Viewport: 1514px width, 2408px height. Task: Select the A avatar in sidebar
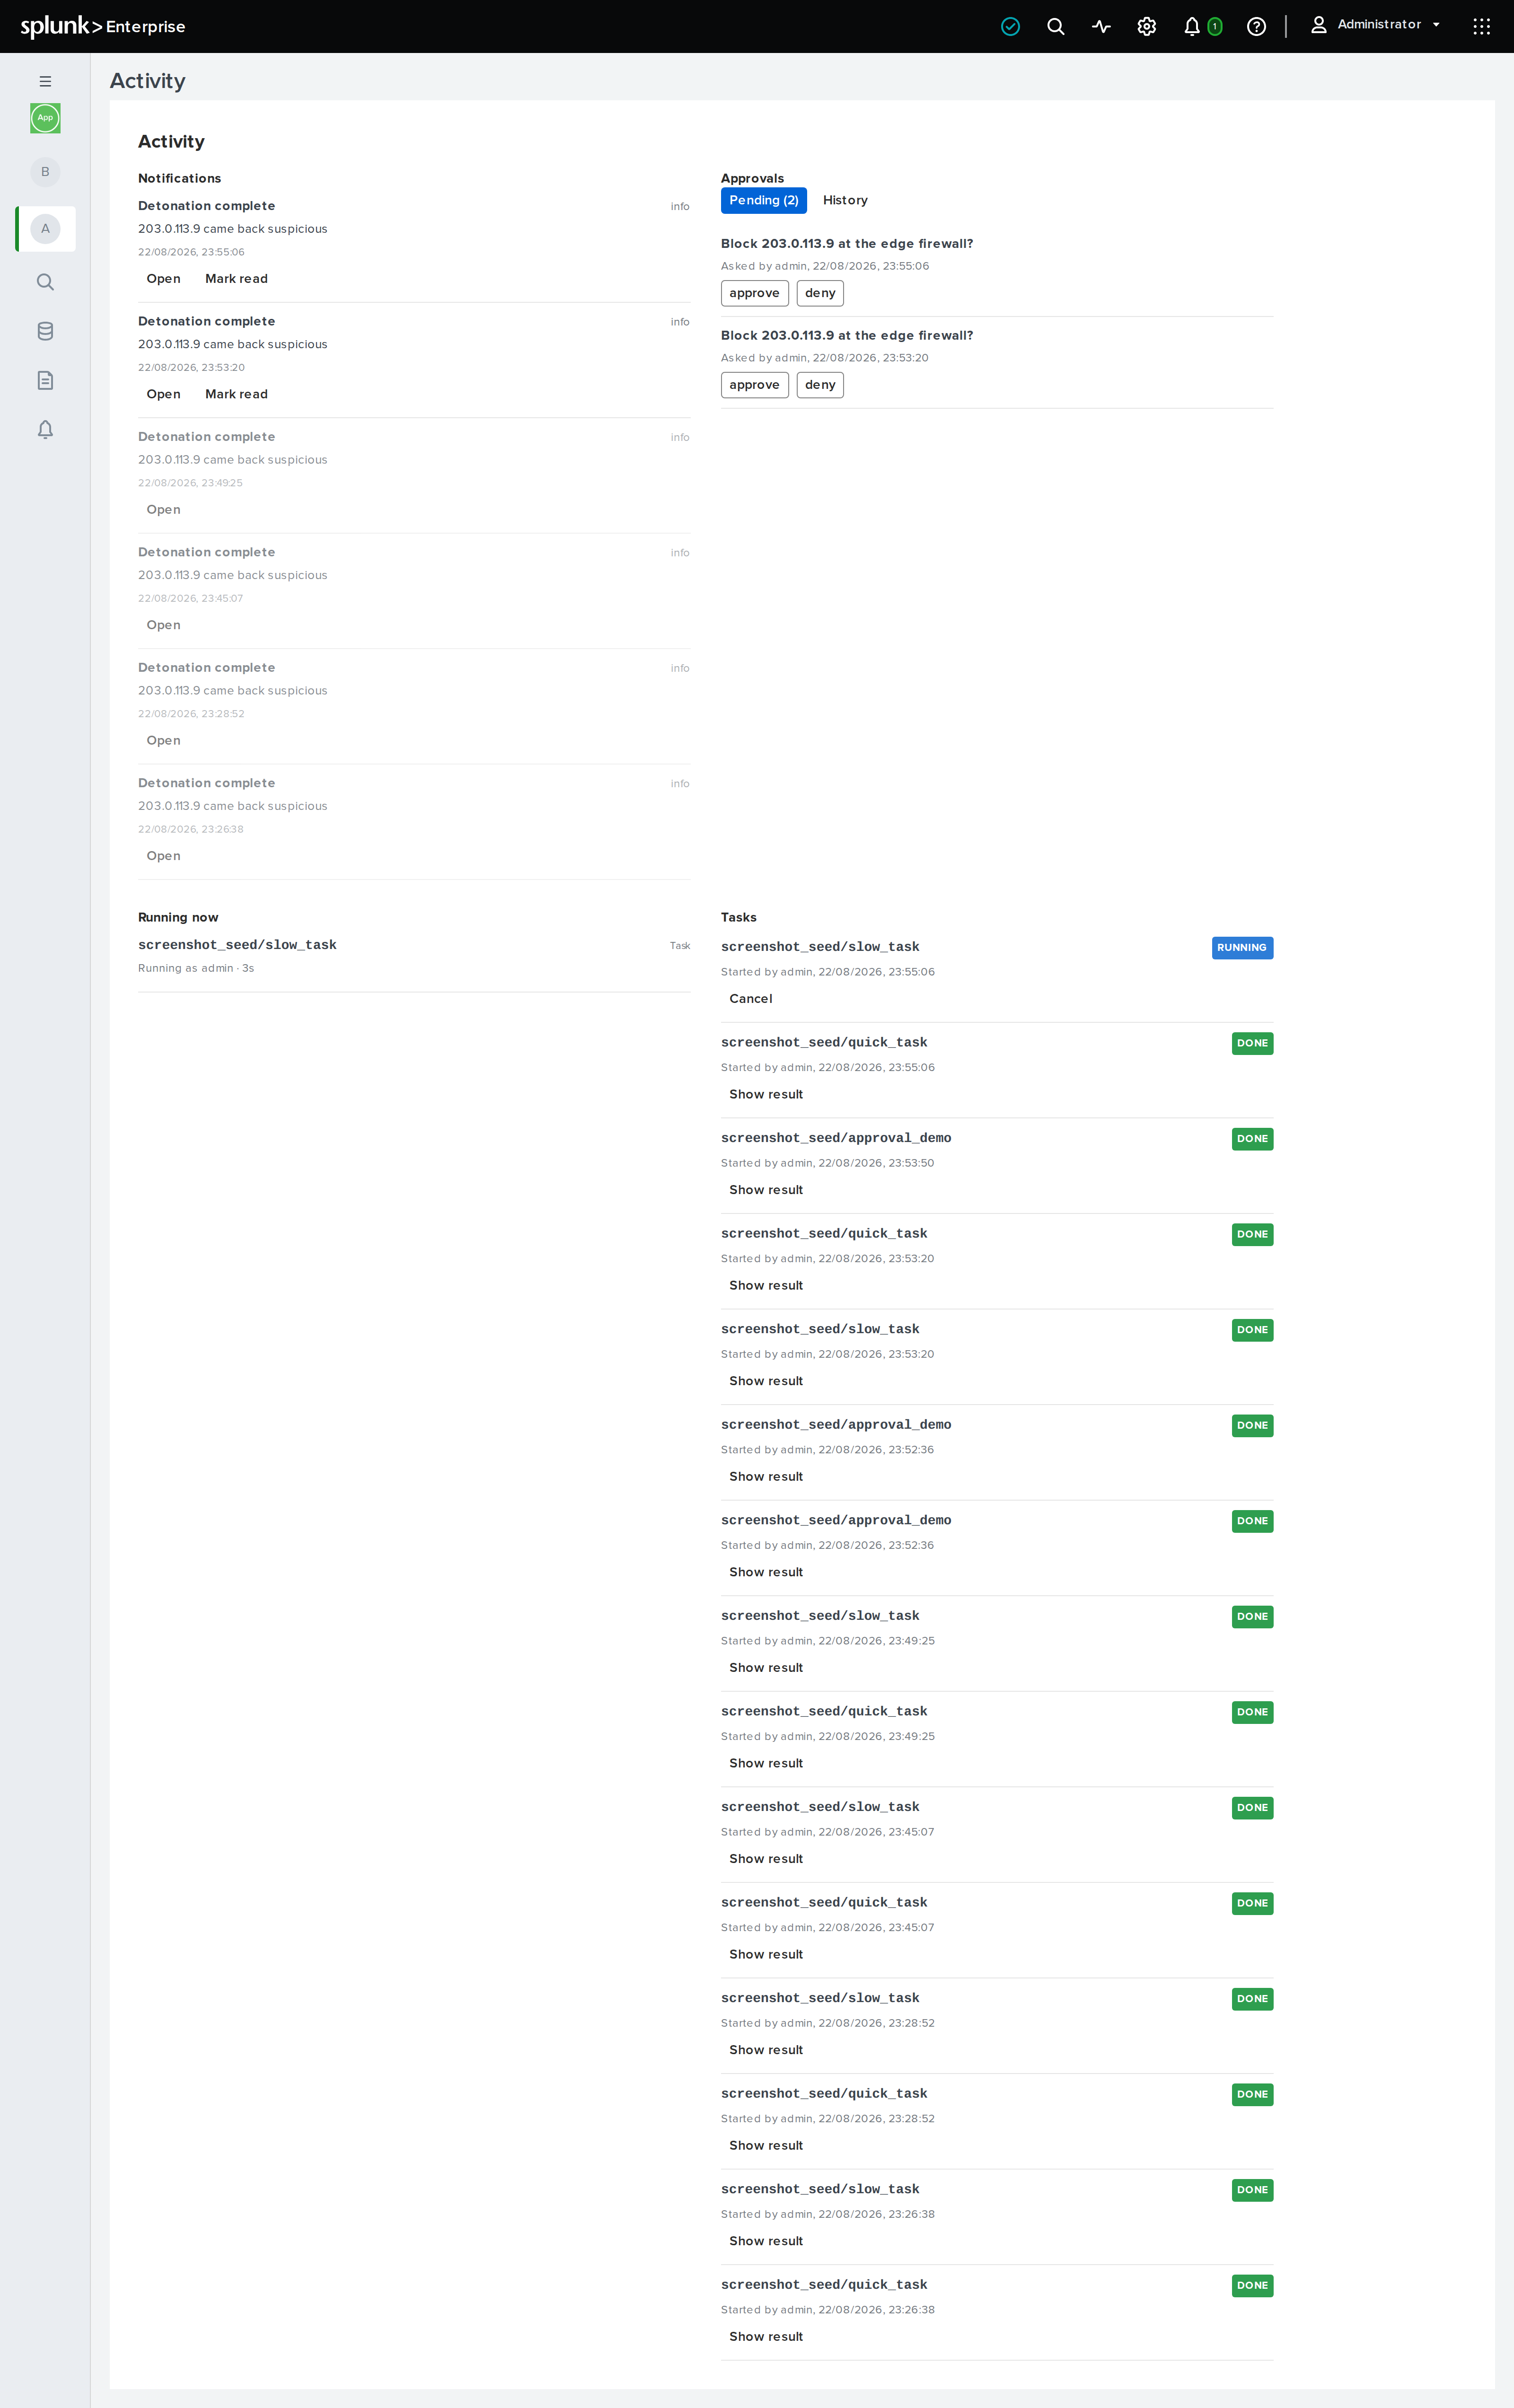click(45, 229)
